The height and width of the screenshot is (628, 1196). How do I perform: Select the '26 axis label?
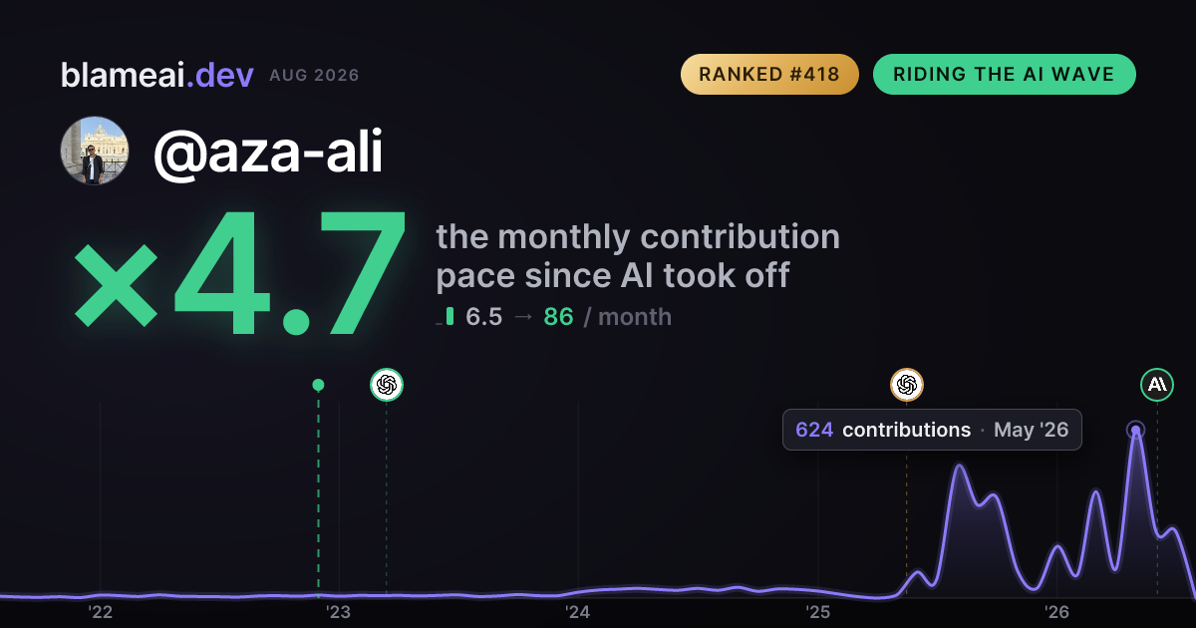[1056, 612]
